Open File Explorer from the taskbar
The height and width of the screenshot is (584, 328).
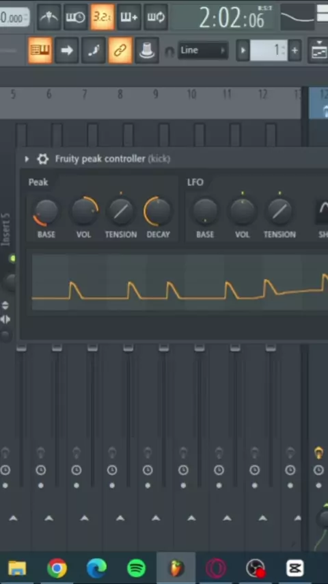click(x=17, y=569)
